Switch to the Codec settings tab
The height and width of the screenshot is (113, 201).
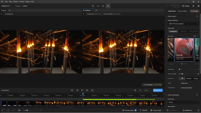[182, 11]
